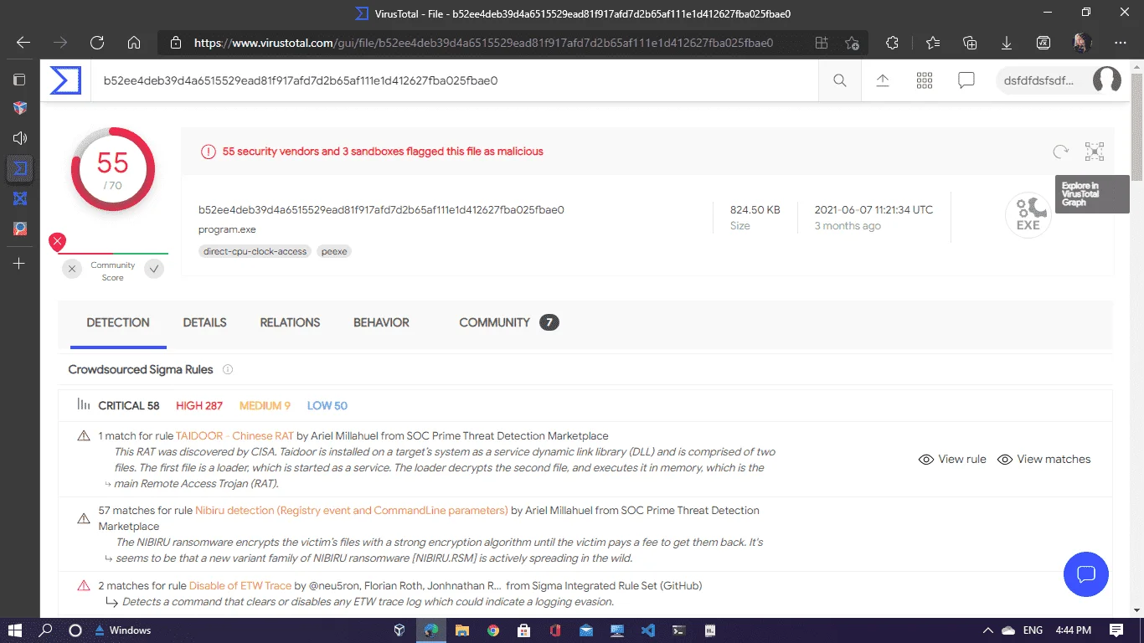Vote harmless with the community checkmark button

pos(153,269)
